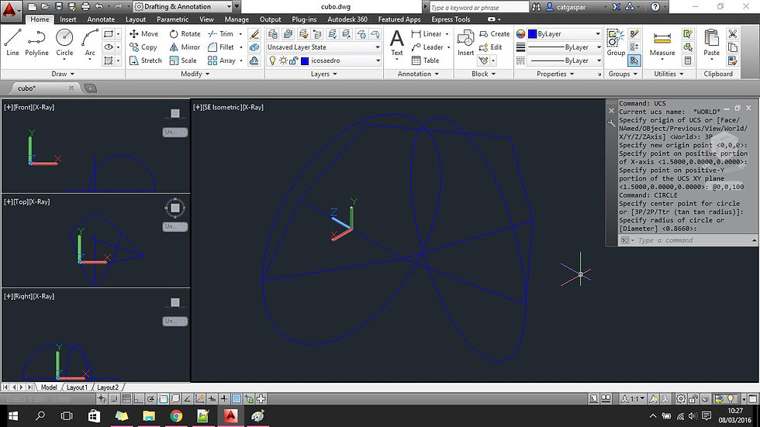Viewport: 760px width, 427px height.
Task: Open the Group tool
Action: coord(616,43)
